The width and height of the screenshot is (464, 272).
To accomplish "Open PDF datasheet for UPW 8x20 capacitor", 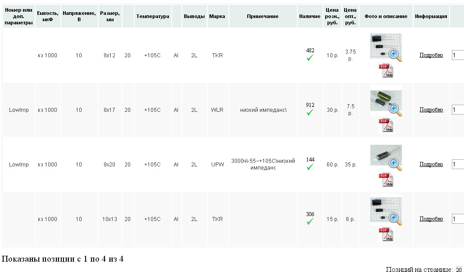I will coord(386,180).
